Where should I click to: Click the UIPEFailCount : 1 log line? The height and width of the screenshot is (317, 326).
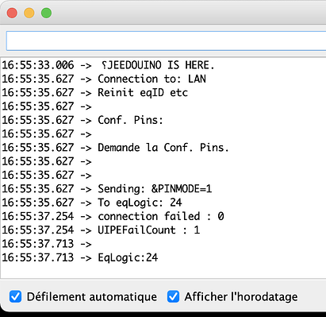101,230
